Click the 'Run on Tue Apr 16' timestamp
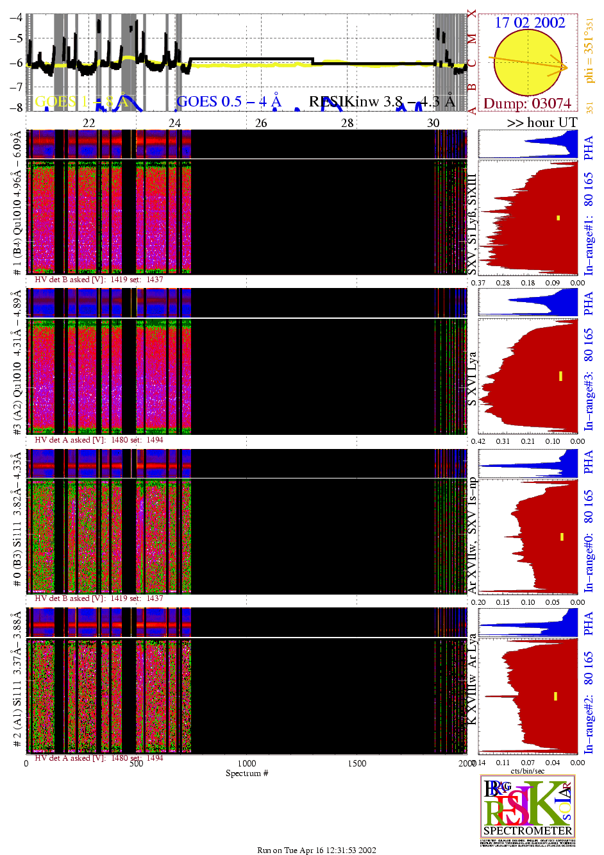The width and height of the screenshot is (604, 855). pos(317,850)
